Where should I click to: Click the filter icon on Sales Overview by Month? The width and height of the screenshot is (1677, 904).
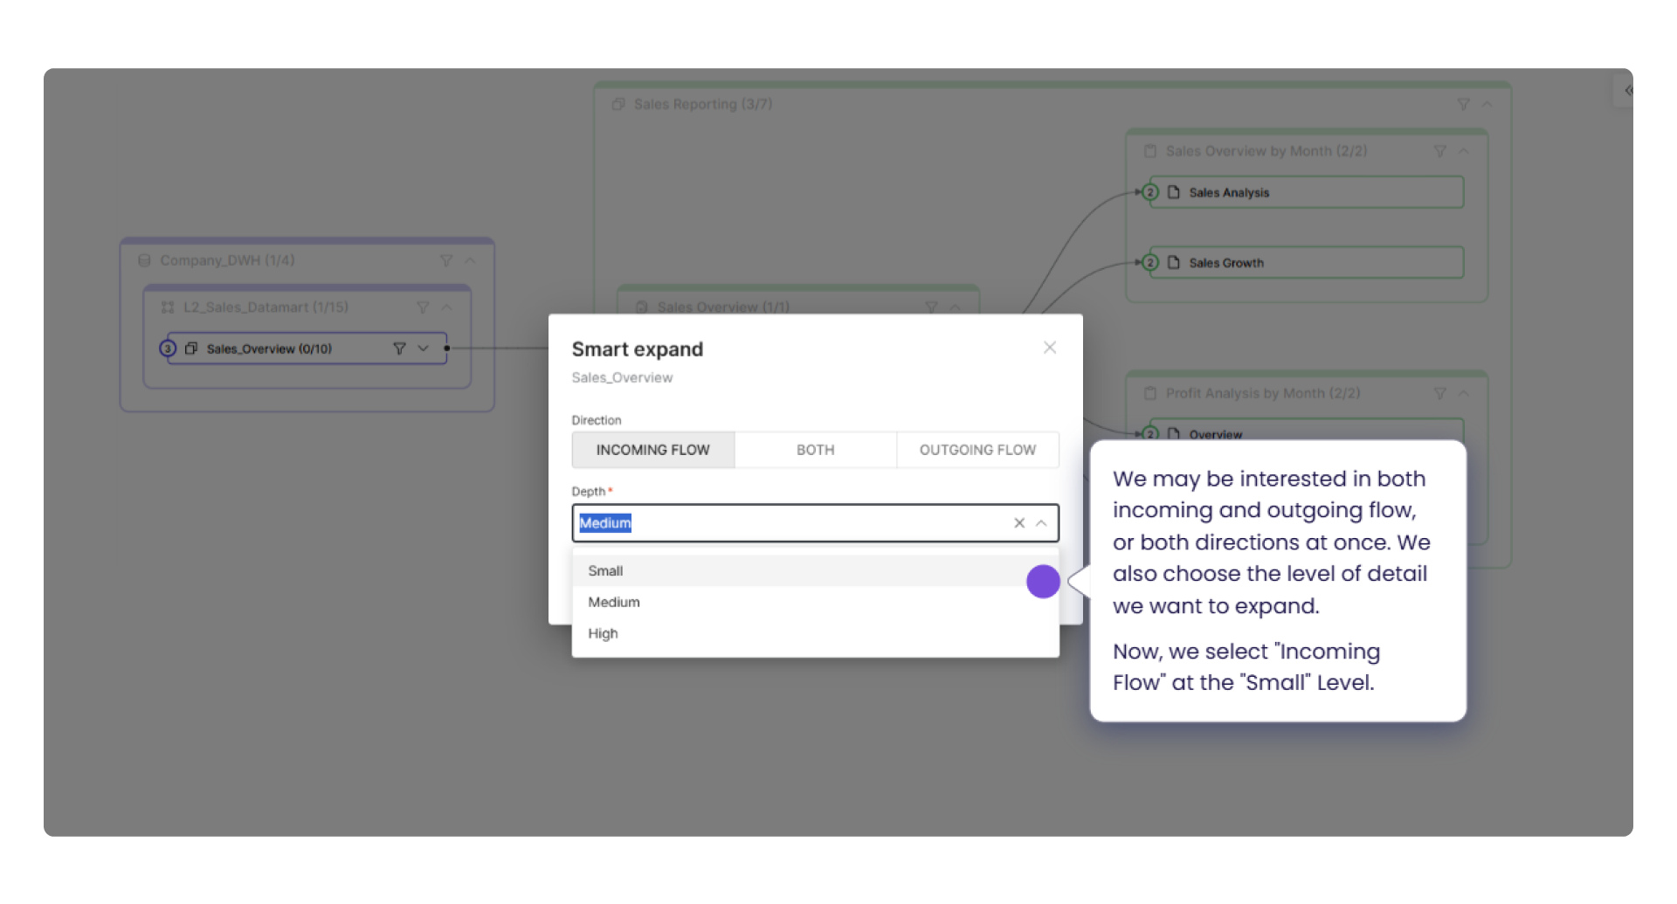(1439, 150)
